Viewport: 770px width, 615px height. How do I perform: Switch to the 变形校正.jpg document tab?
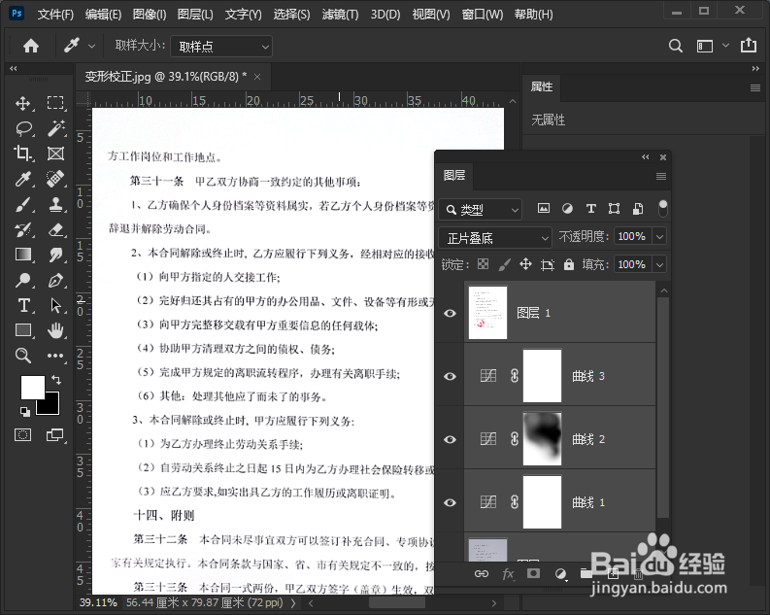click(165, 77)
